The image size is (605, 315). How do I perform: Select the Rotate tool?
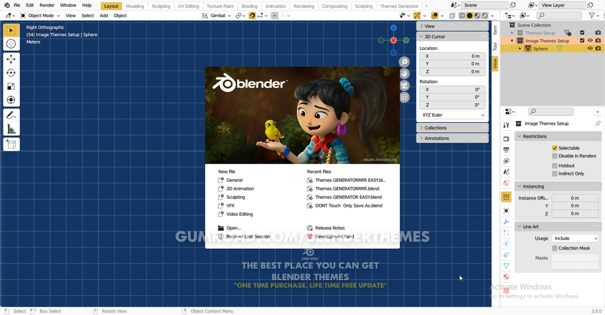click(11, 73)
